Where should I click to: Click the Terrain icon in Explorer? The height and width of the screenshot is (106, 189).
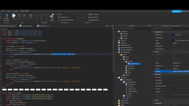click(121, 36)
